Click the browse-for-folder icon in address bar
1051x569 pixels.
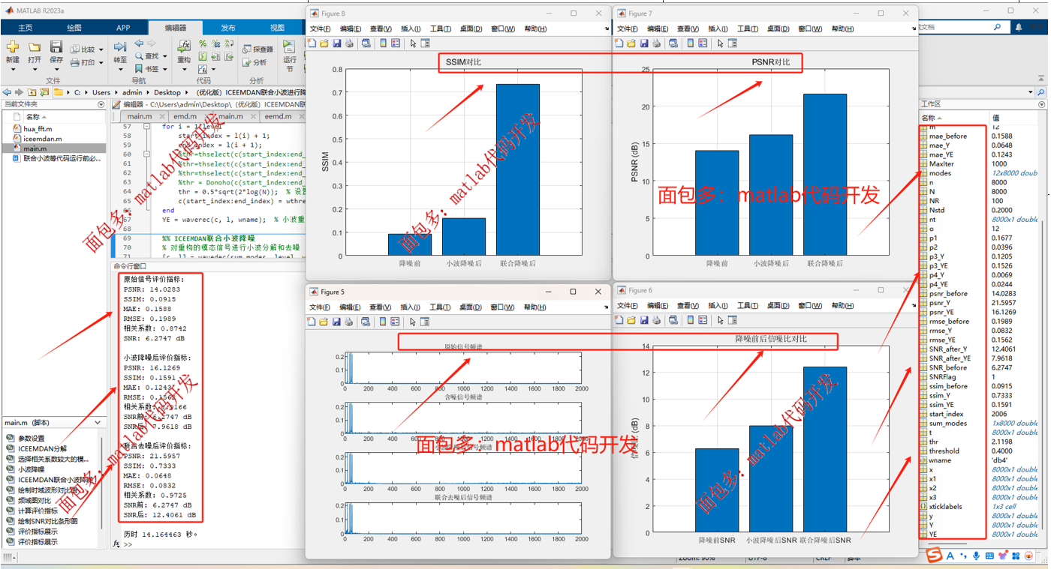coord(46,92)
